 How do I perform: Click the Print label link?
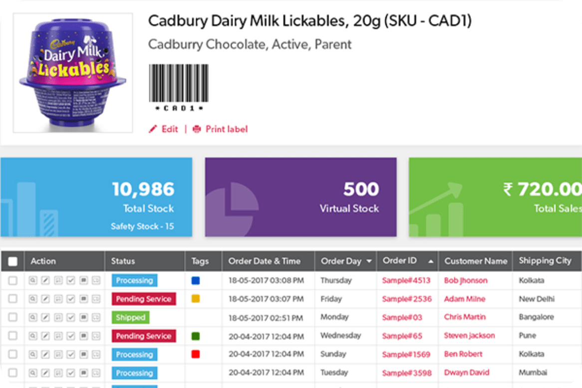pos(227,129)
